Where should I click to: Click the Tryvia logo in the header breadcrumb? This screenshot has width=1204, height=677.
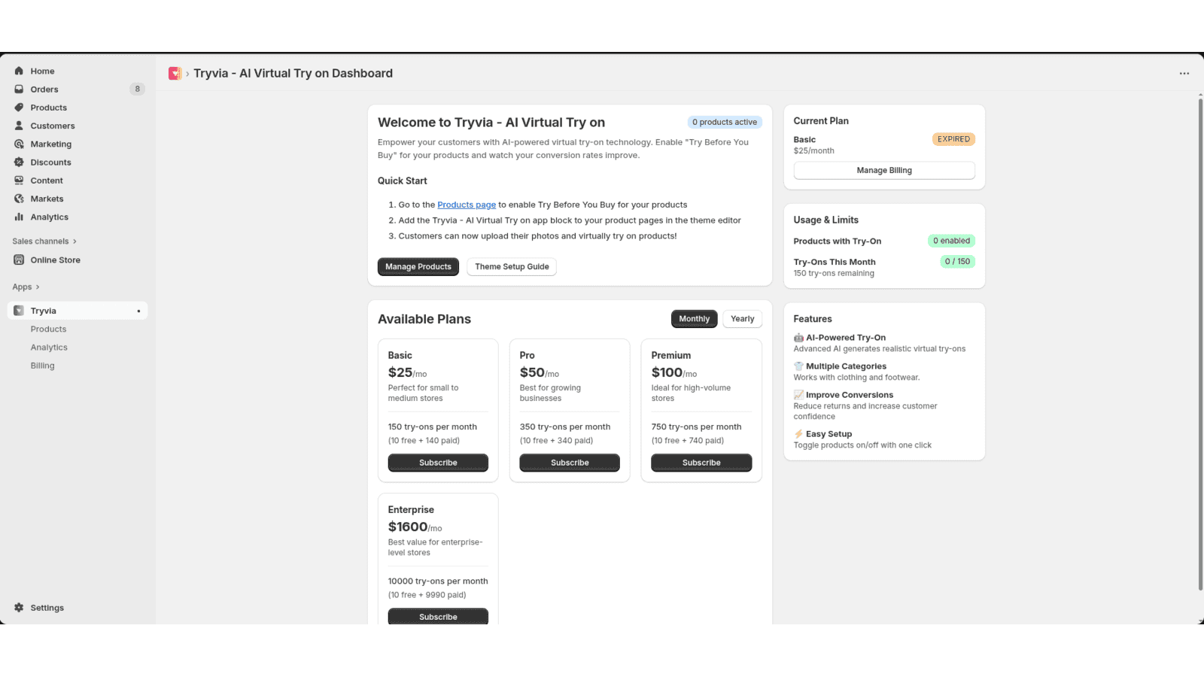tap(175, 73)
